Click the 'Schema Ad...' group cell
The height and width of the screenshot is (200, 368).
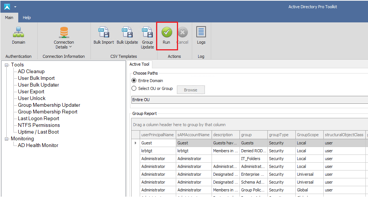click(254, 182)
